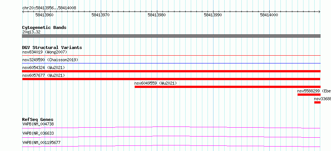This screenshot has width=331, height=151.
Task: Open variant nsv3249590 (Chaisson2019) label
Action: [50, 60]
